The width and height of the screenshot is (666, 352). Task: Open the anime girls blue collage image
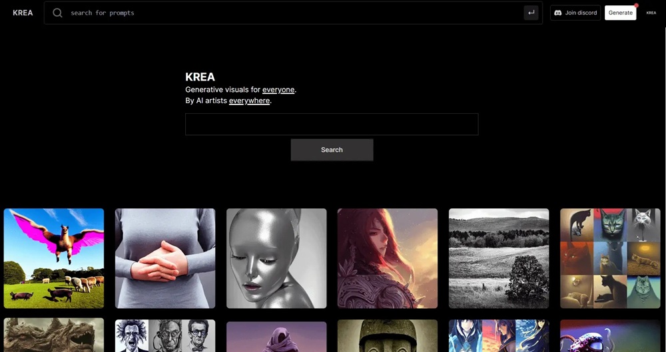click(499, 335)
